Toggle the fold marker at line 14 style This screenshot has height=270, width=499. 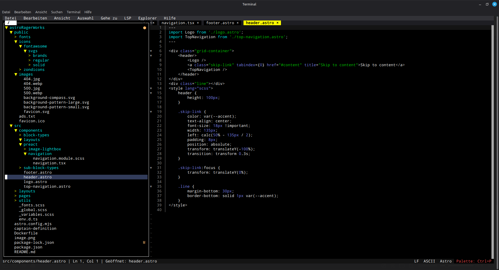coord(151,89)
